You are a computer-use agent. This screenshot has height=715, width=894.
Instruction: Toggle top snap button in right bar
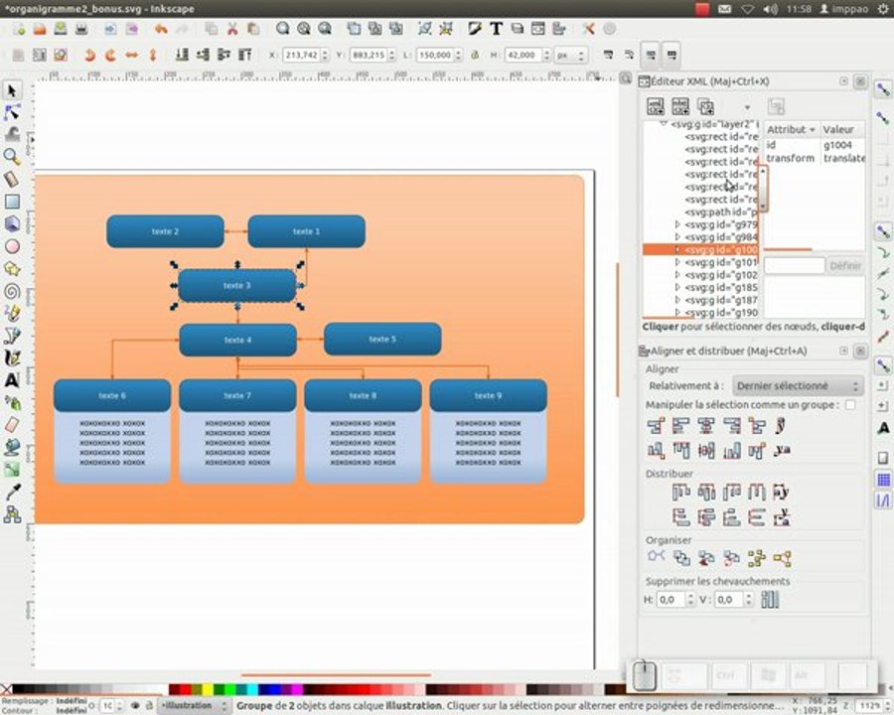[883, 90]
